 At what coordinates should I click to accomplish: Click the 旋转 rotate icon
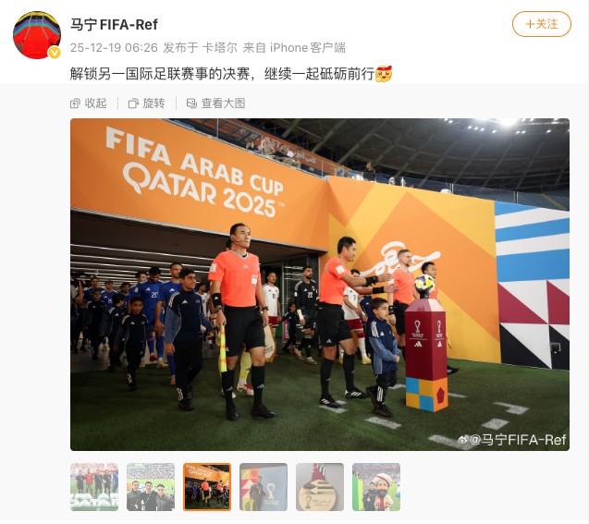tap(133, 104)
